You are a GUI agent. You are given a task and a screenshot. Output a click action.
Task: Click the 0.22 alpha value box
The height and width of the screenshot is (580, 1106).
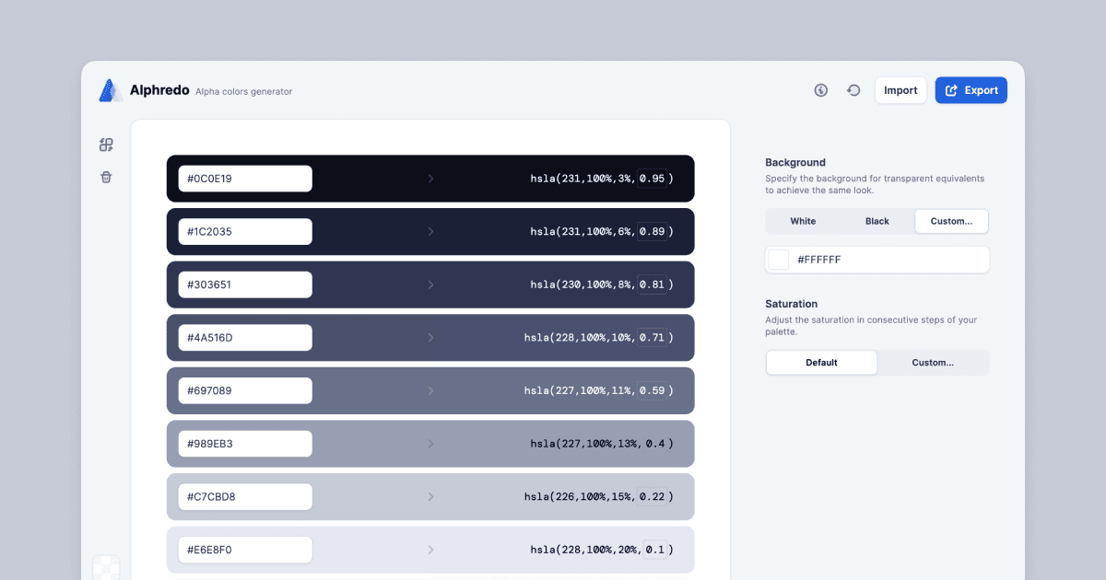coord(652,497)
